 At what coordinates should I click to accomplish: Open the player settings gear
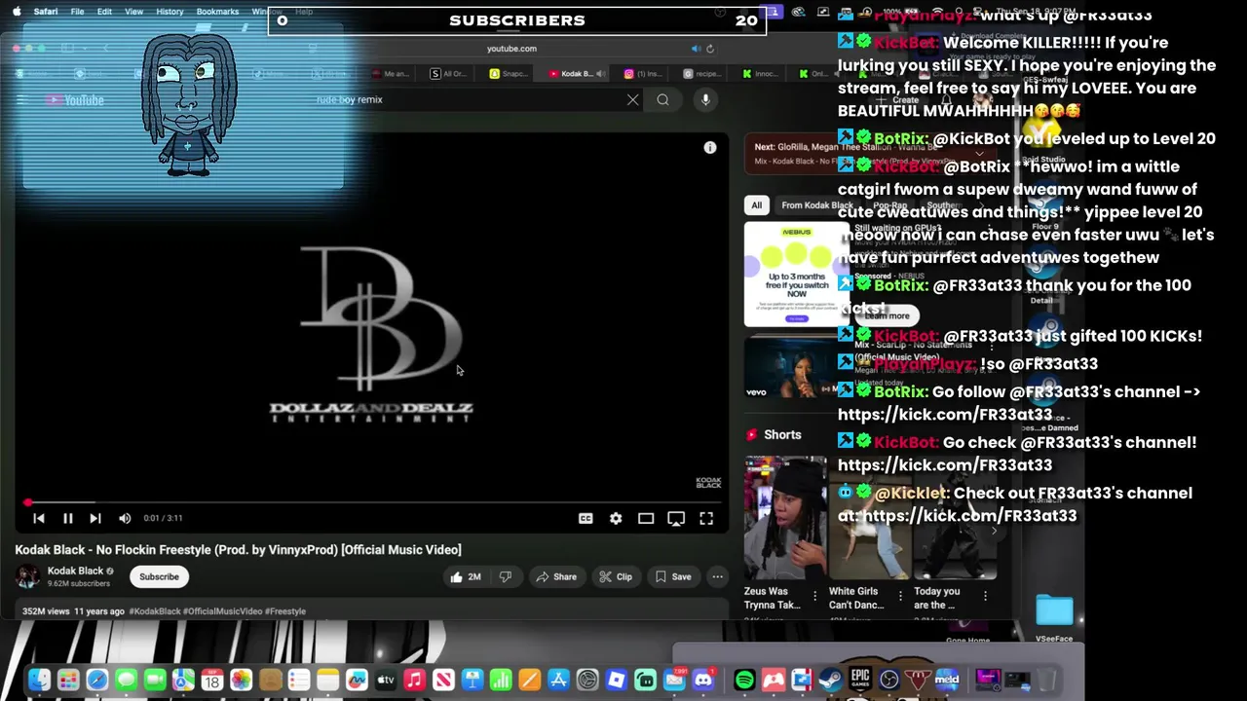616,519
